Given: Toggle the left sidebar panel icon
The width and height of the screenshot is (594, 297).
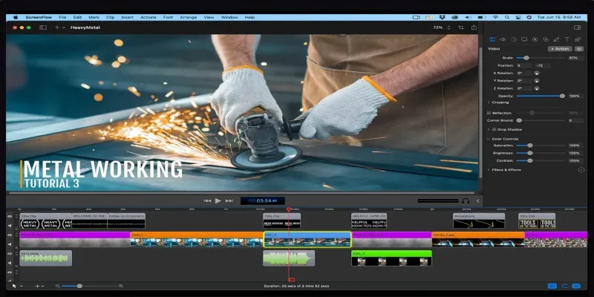Looking at the screenshot, I should [x=43, y=27].
